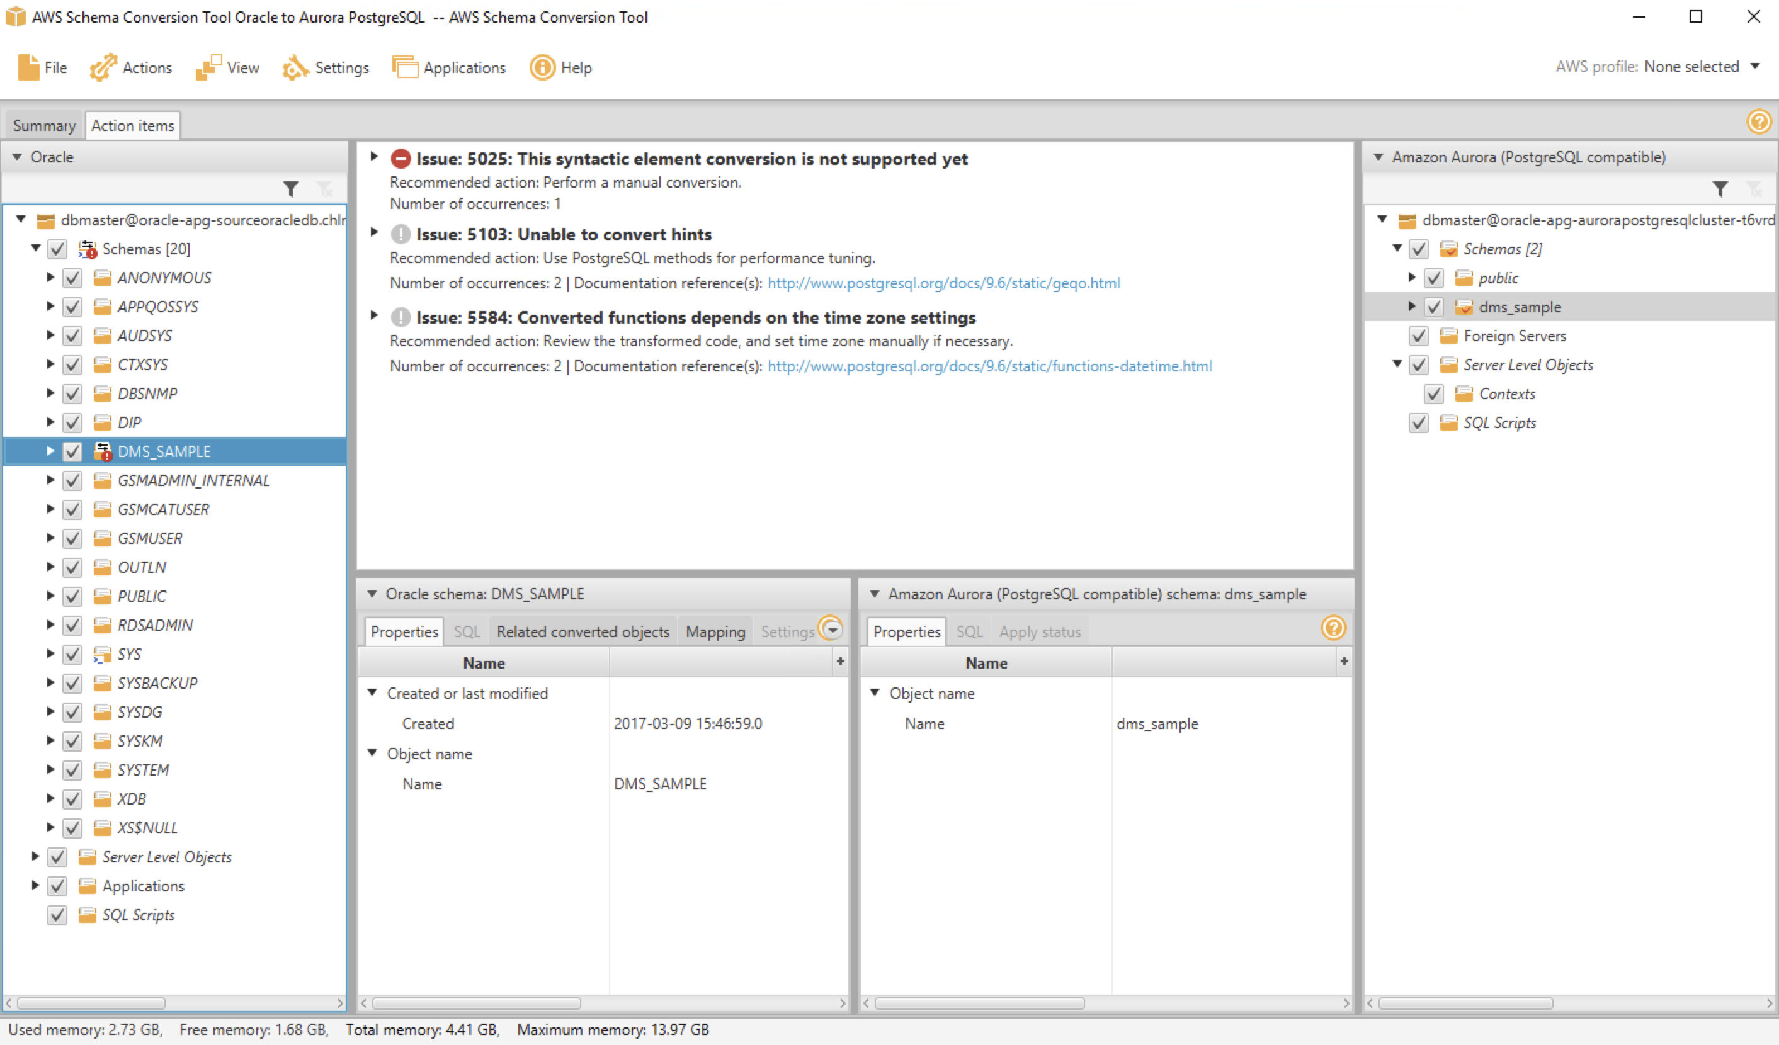Expand Issue 5103 hints details
1779x1045 pixels.
pos(374,232)
